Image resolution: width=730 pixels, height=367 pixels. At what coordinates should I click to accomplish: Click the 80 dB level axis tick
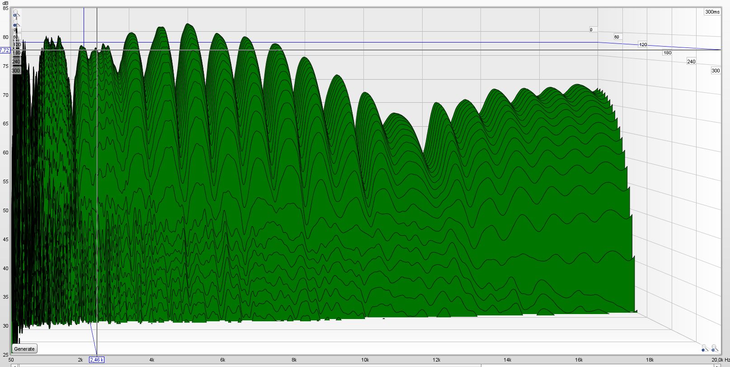point(5,37)
